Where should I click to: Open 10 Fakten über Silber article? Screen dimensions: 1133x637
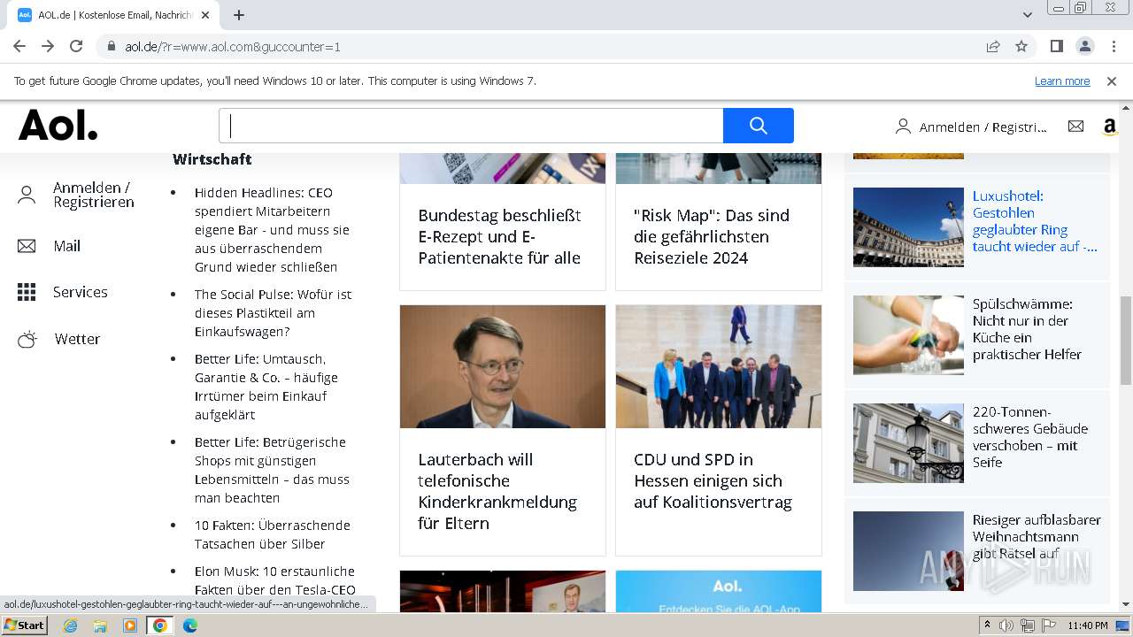point(273,534)
